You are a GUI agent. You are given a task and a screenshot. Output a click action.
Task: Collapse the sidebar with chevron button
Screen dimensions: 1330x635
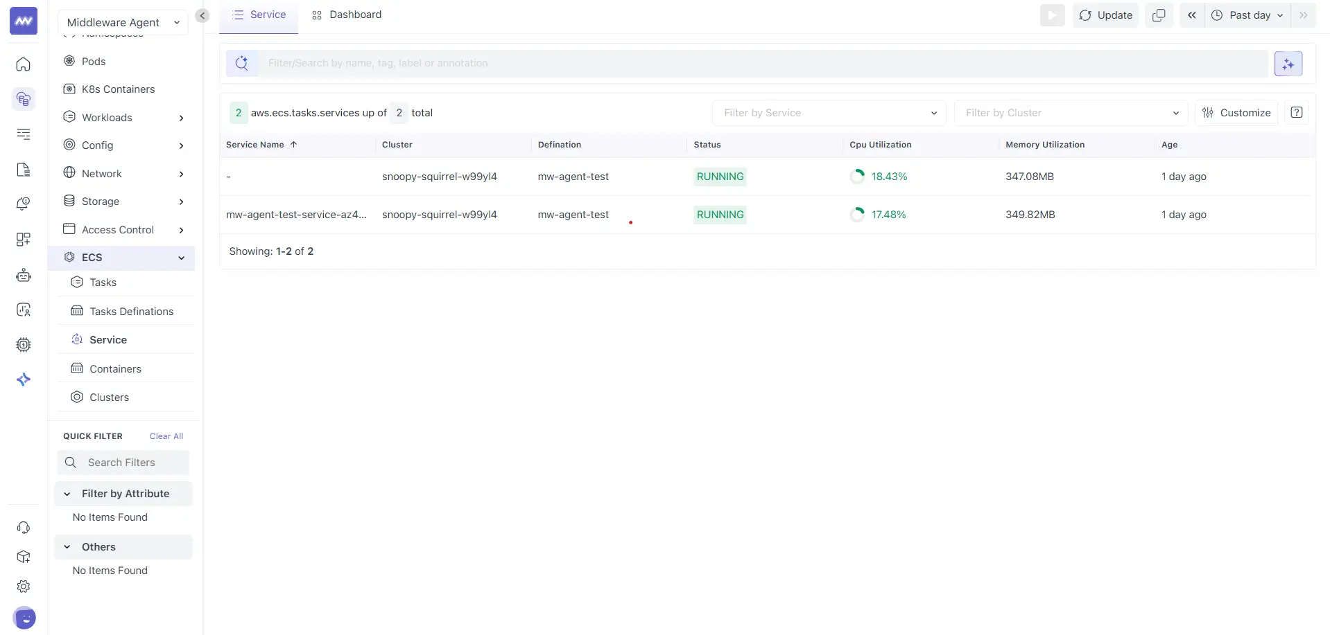coord(202,15)
